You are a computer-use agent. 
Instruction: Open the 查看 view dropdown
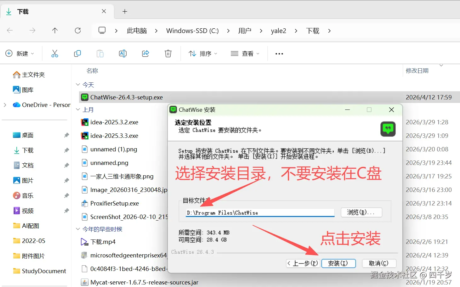pyautogui.click(x=245, y=53)
